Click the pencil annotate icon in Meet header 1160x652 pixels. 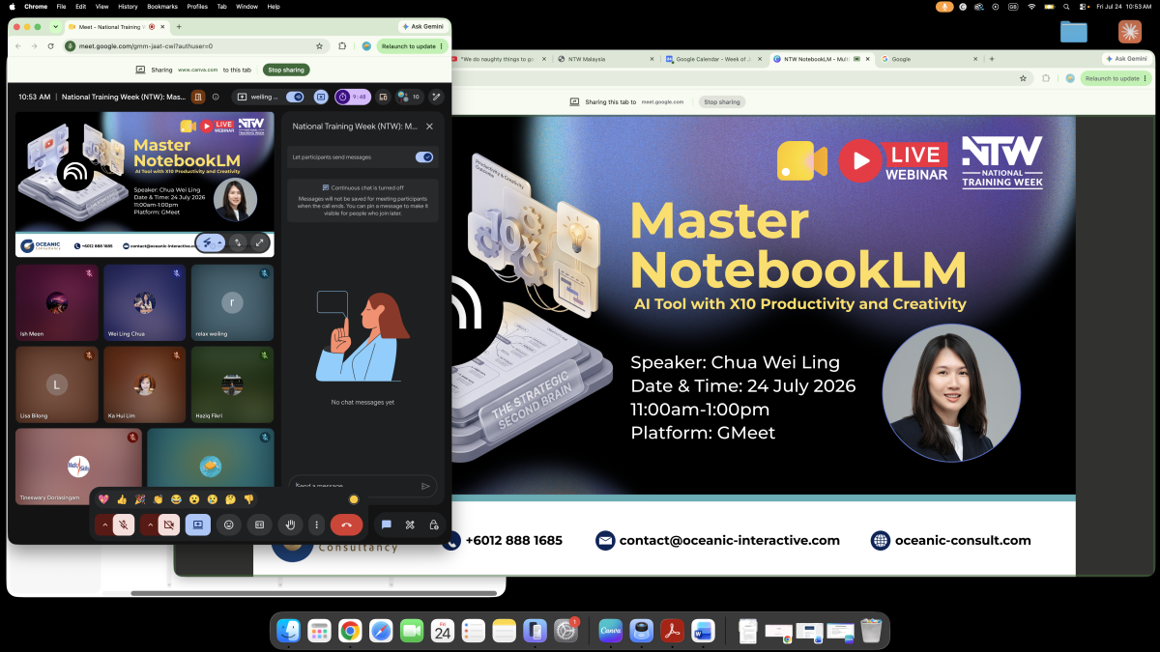coord(435,97)
